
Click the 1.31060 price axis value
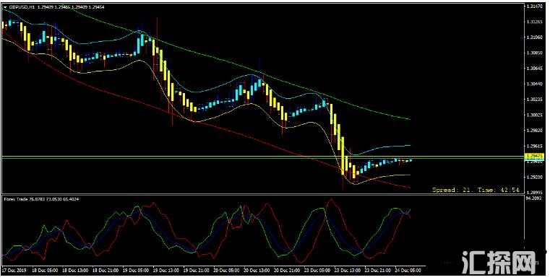click(534, 38)
